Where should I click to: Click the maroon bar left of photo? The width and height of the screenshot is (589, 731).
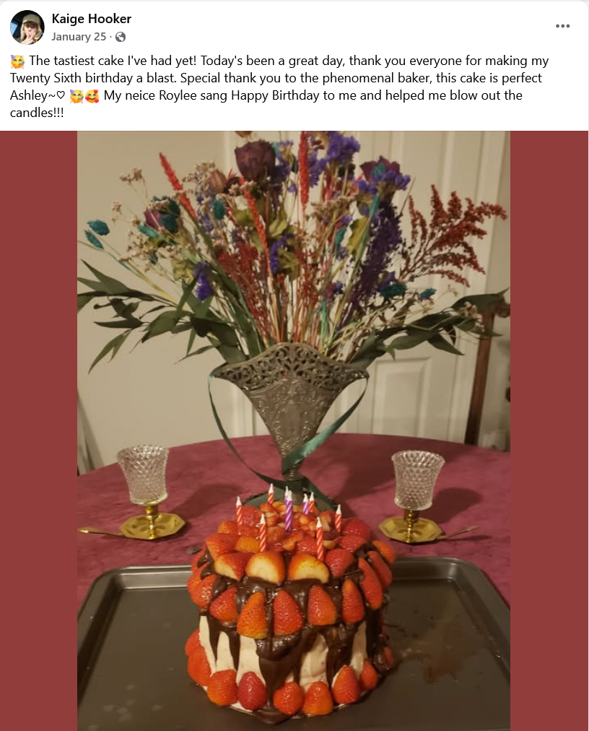pos(39,431)
